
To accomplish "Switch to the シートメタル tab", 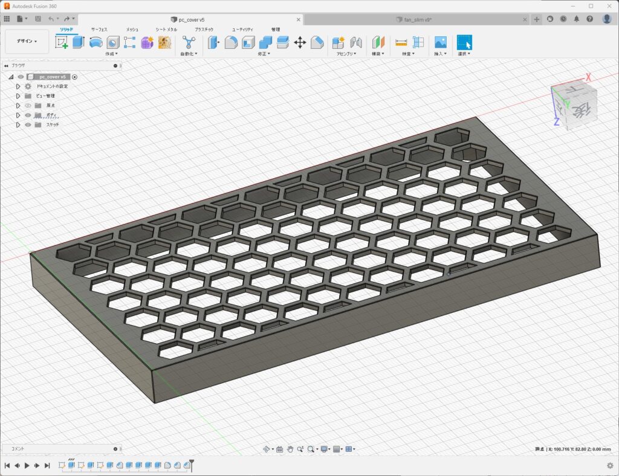I will [166, 30].
